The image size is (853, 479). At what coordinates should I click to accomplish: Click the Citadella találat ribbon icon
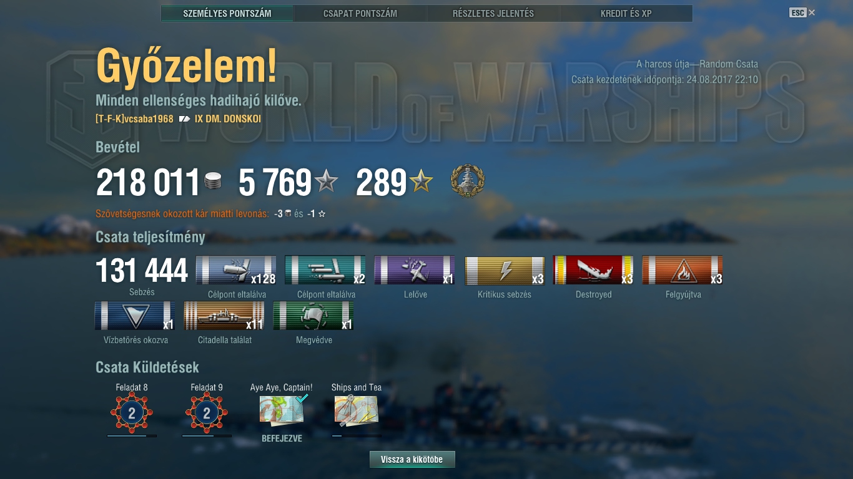224,316
